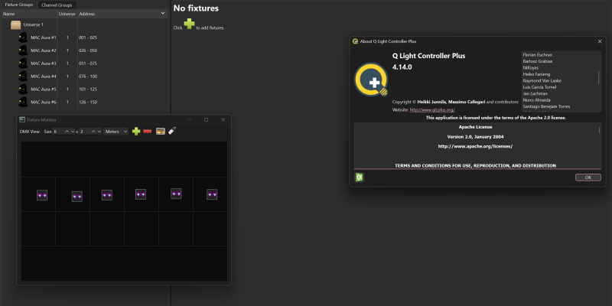Select the fifth fixture in the monitor grid
The width and height of the screenshot is (612, 306).
(x=176, y=194)
